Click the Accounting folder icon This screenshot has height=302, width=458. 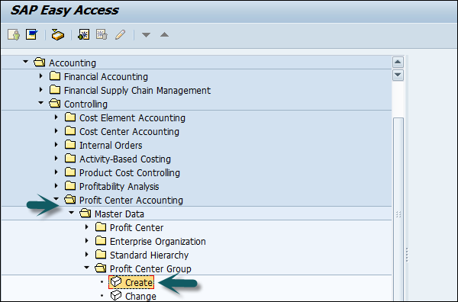[x=40, y=63]
